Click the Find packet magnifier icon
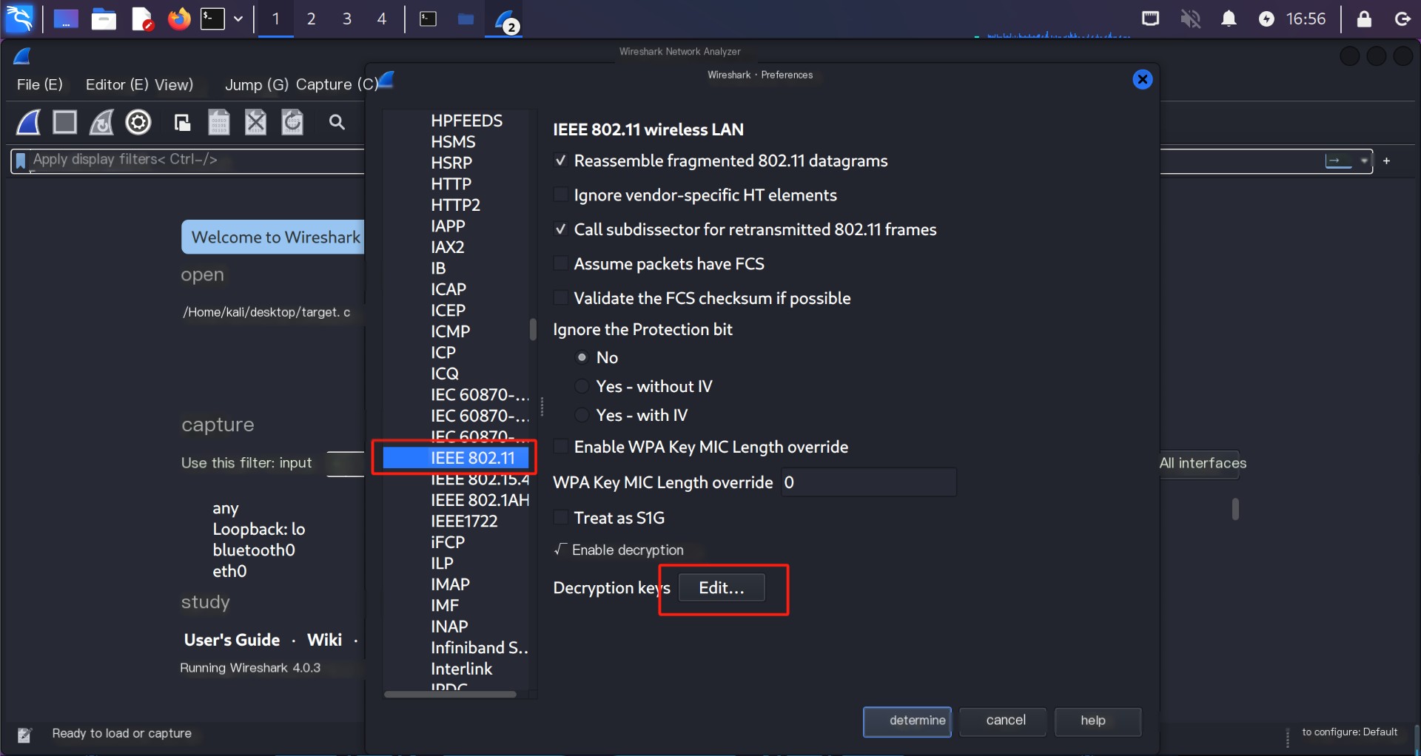 click(337, 122)
